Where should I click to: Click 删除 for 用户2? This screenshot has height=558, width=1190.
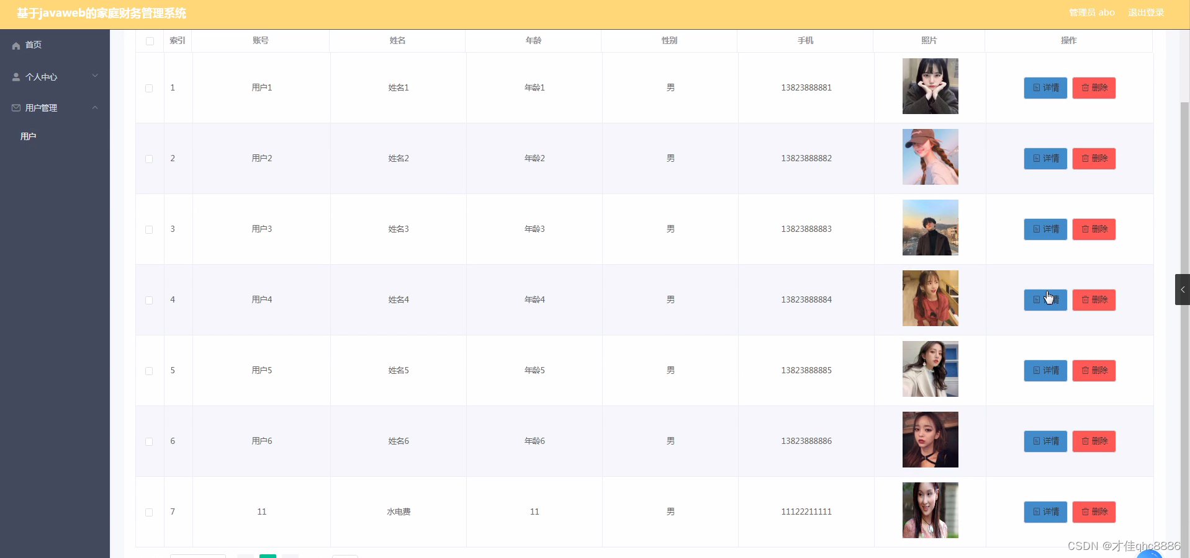click(1094, 159)
